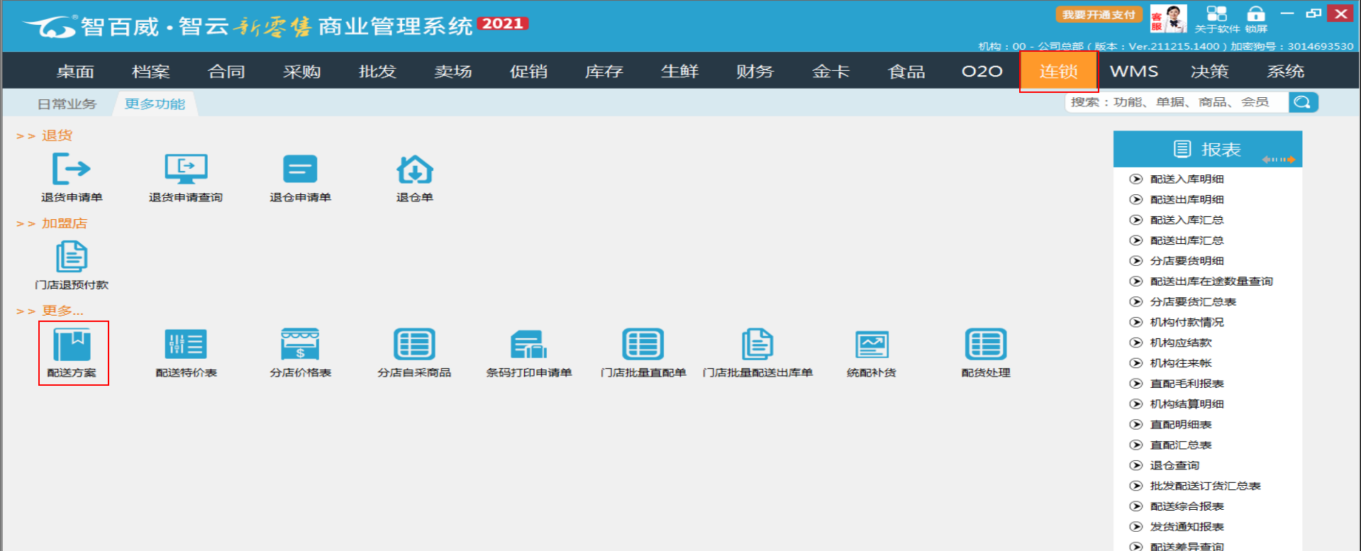
Task: Open the 直配毛利报表 report link
Action: tap(1187, 384)
